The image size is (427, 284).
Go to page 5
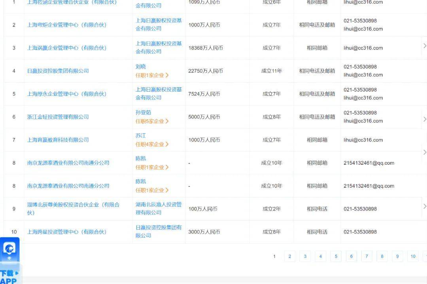coord(336,256)
